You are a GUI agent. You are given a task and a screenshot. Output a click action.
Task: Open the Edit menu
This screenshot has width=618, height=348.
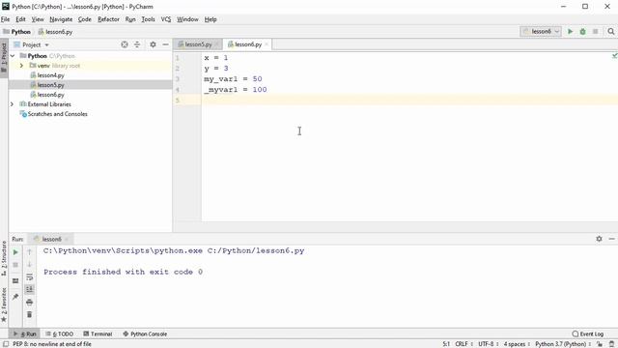pyautogui.click(x=20, y=19)
